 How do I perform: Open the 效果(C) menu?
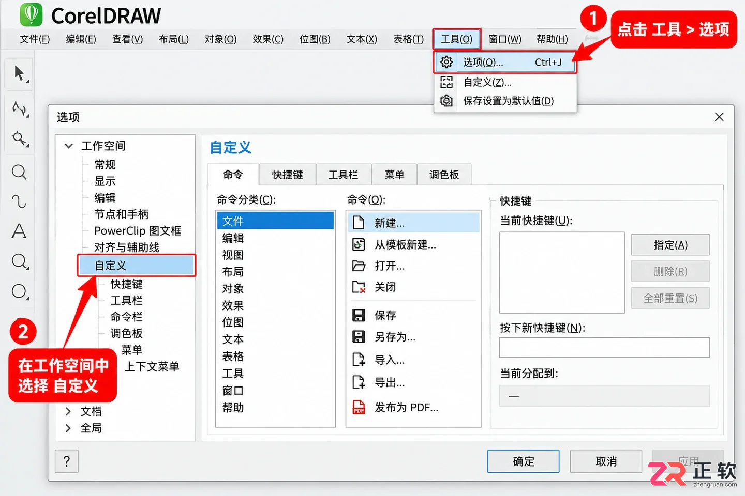[x=268, y=39]
